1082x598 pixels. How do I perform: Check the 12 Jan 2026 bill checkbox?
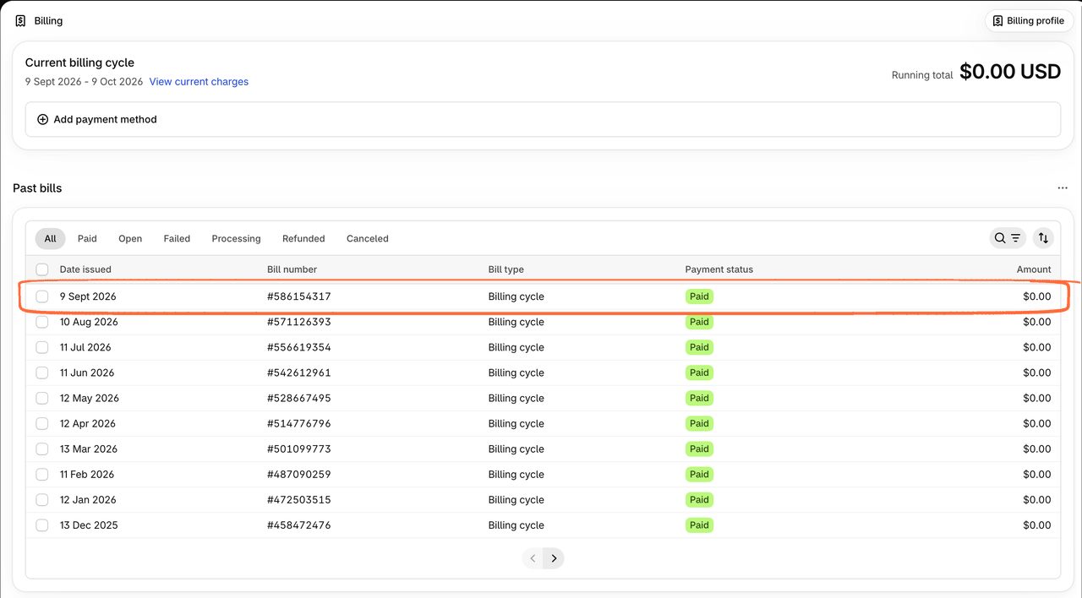(42, 499)
